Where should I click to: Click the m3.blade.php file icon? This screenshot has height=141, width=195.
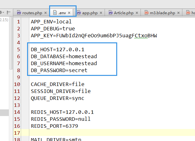(x=147, y=13)
